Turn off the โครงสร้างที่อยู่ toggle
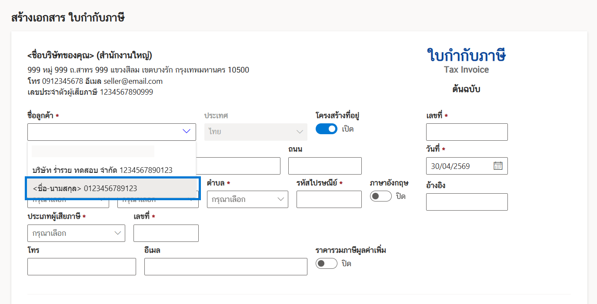 tap(327, 129)
